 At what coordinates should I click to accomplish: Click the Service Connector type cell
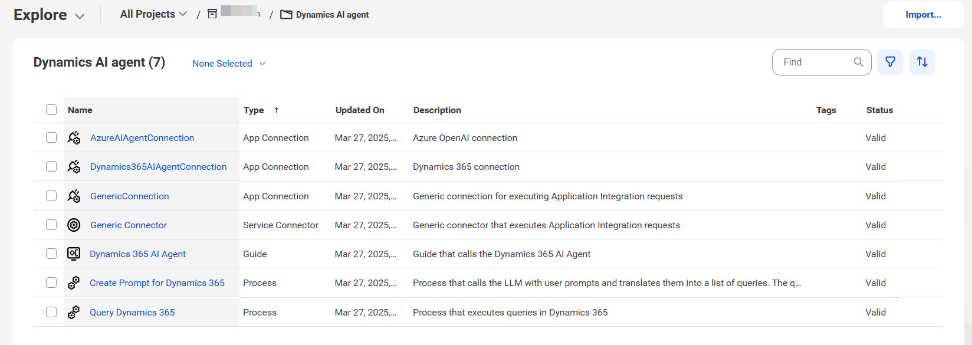(280, 225)
